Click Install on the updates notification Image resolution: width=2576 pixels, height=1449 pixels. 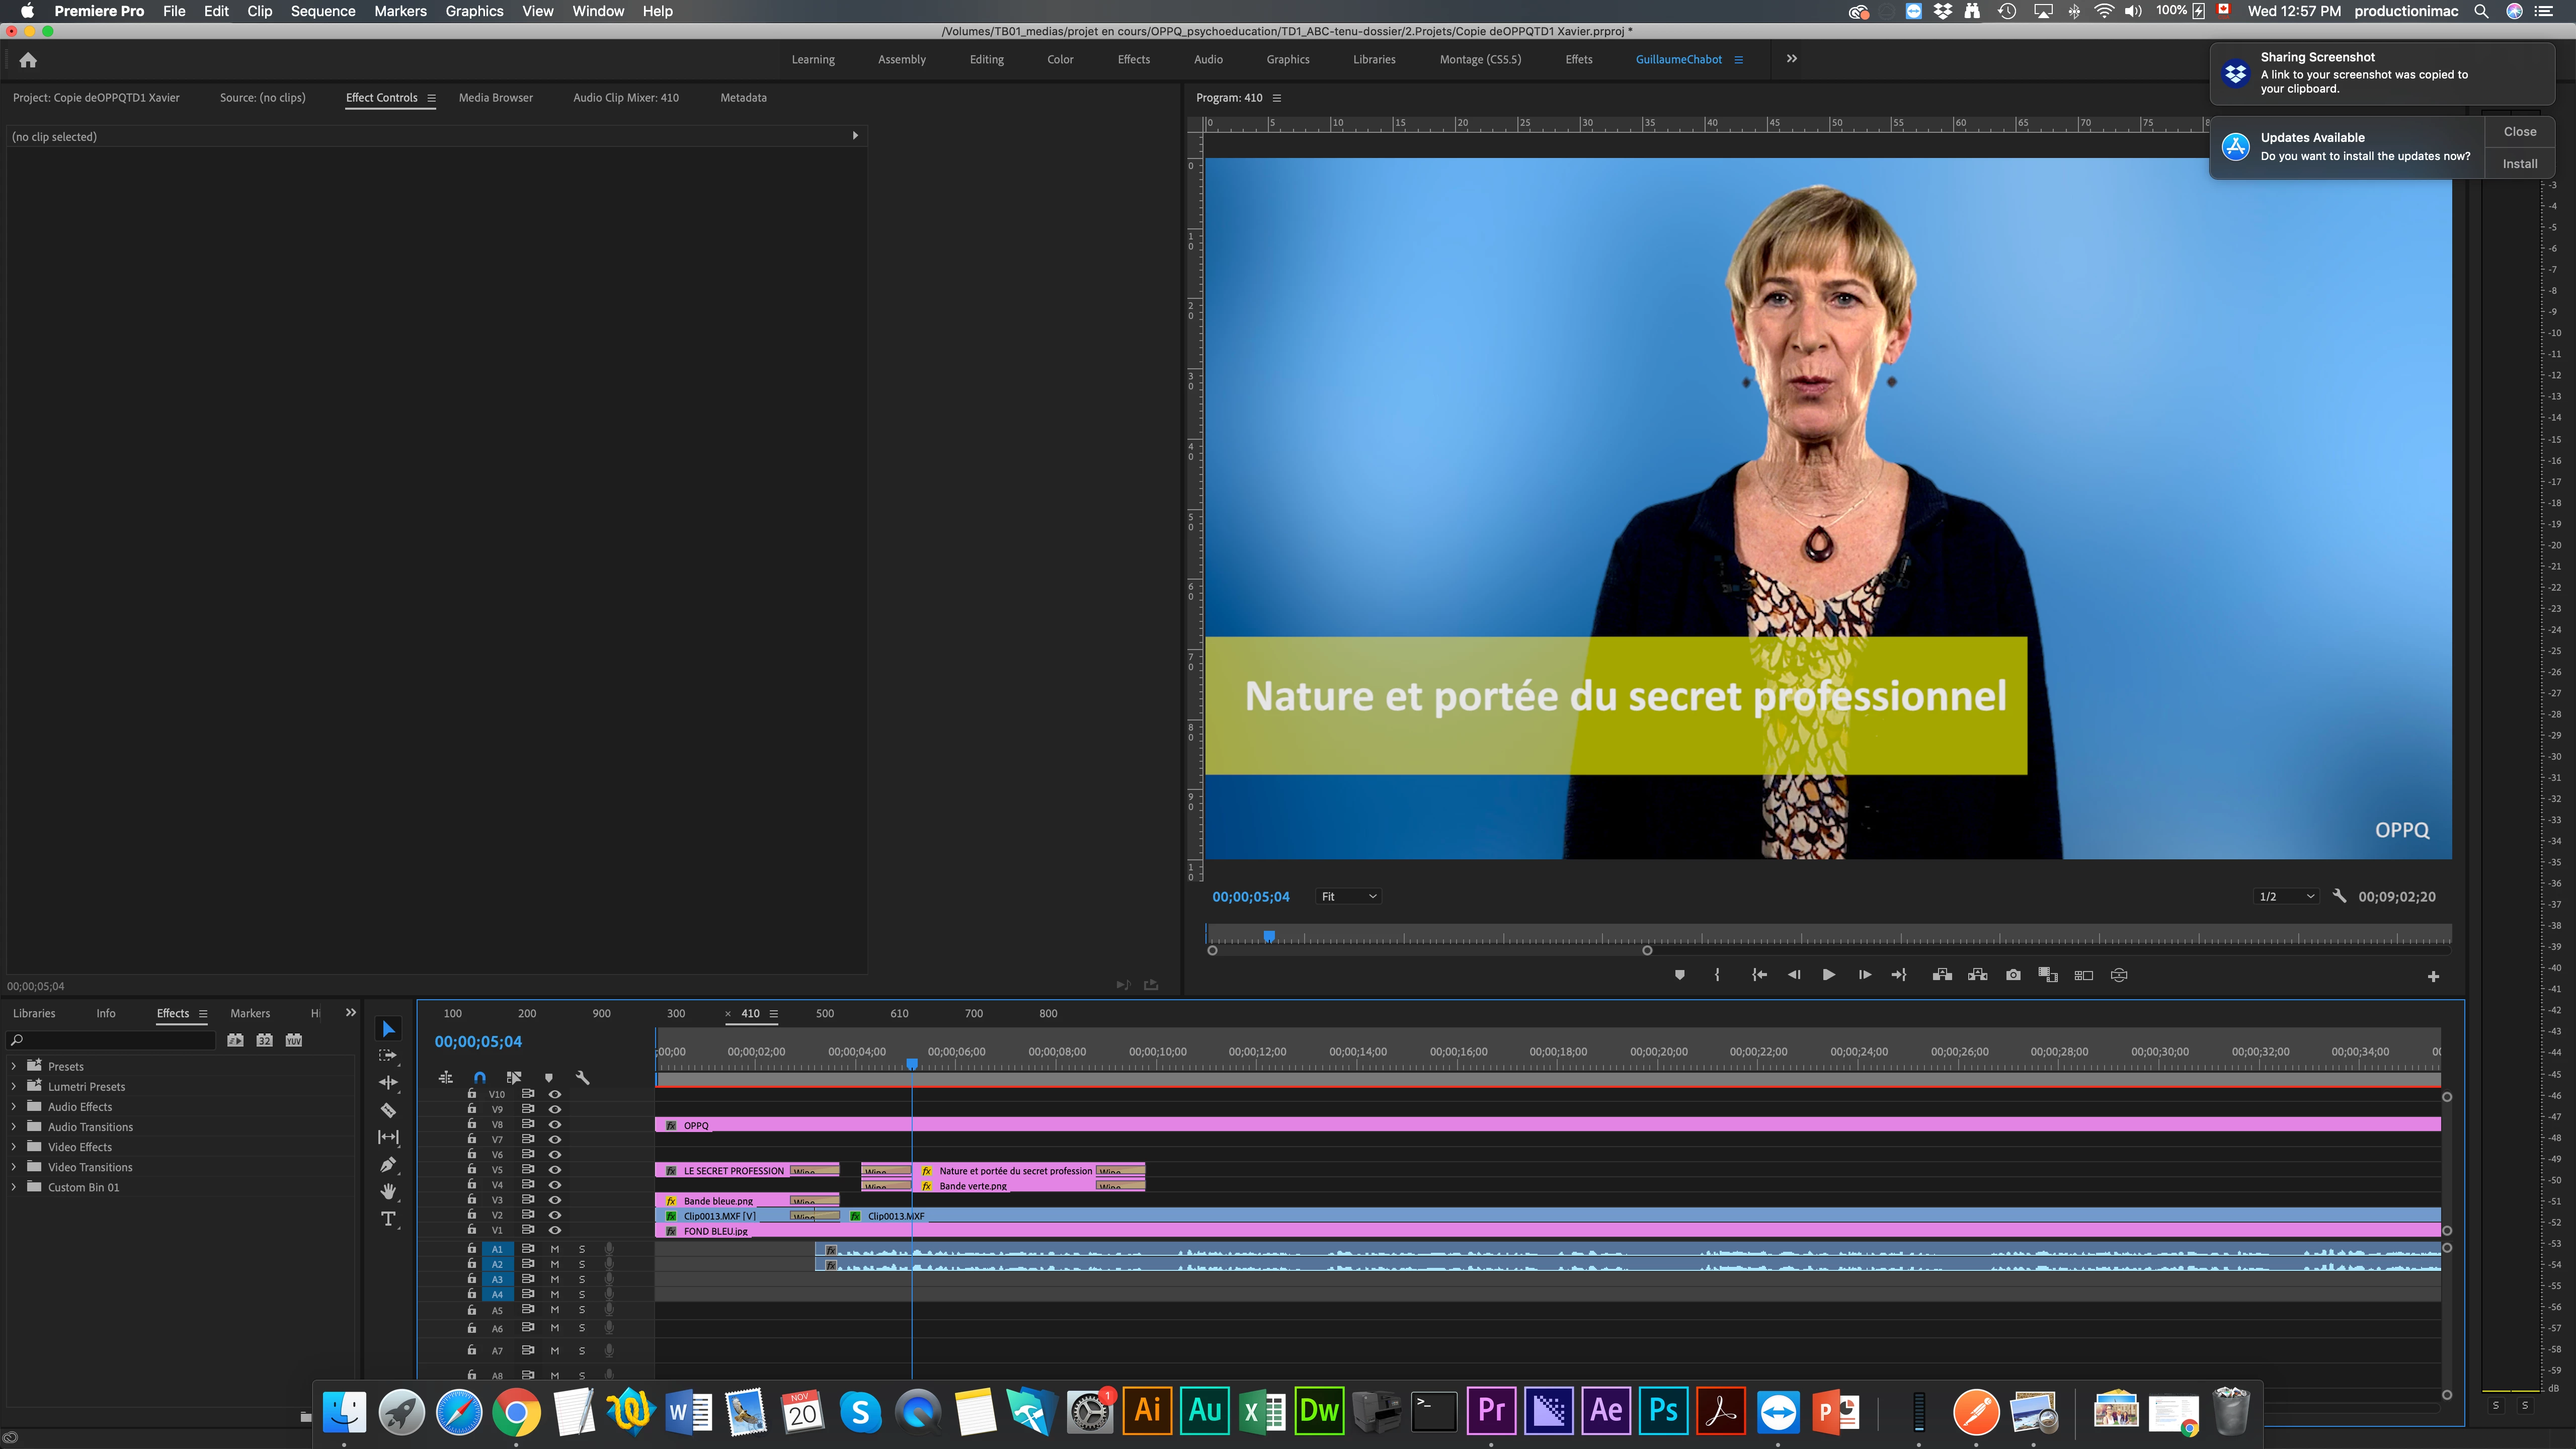pos(2519,164)
